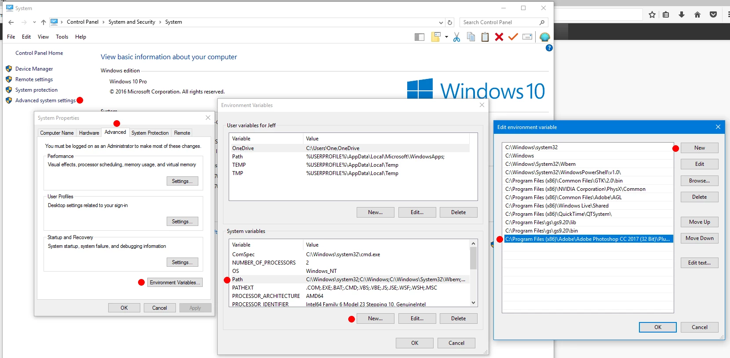The width and height of the screenshot is (730, 358).
Task: Go to Control Panel Home
Action: click(x=39, y=53)
